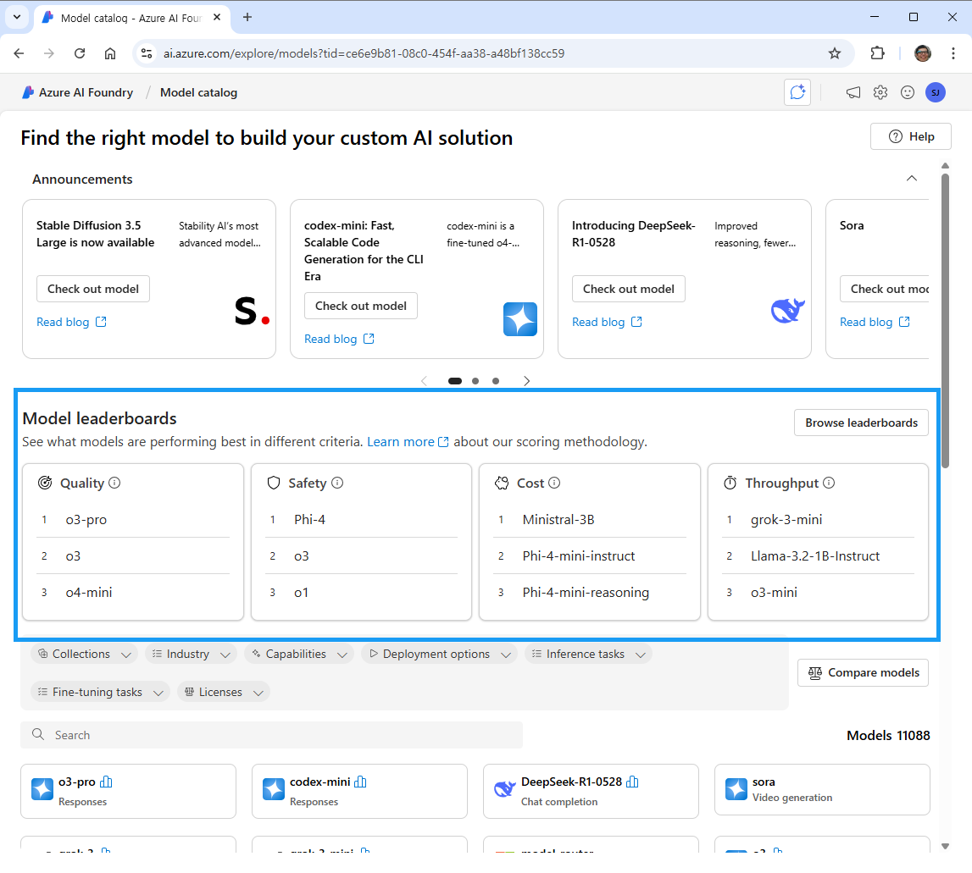Screen dimensions: 972x873
Task: View site information icon in address bar
Action: pyautogui.click(x=147, y=53)
